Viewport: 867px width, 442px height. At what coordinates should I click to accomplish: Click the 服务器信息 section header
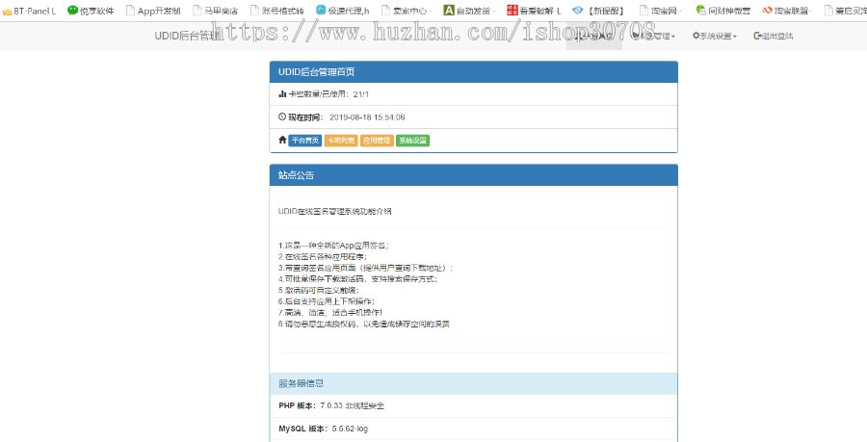click(x=474, y=383)
